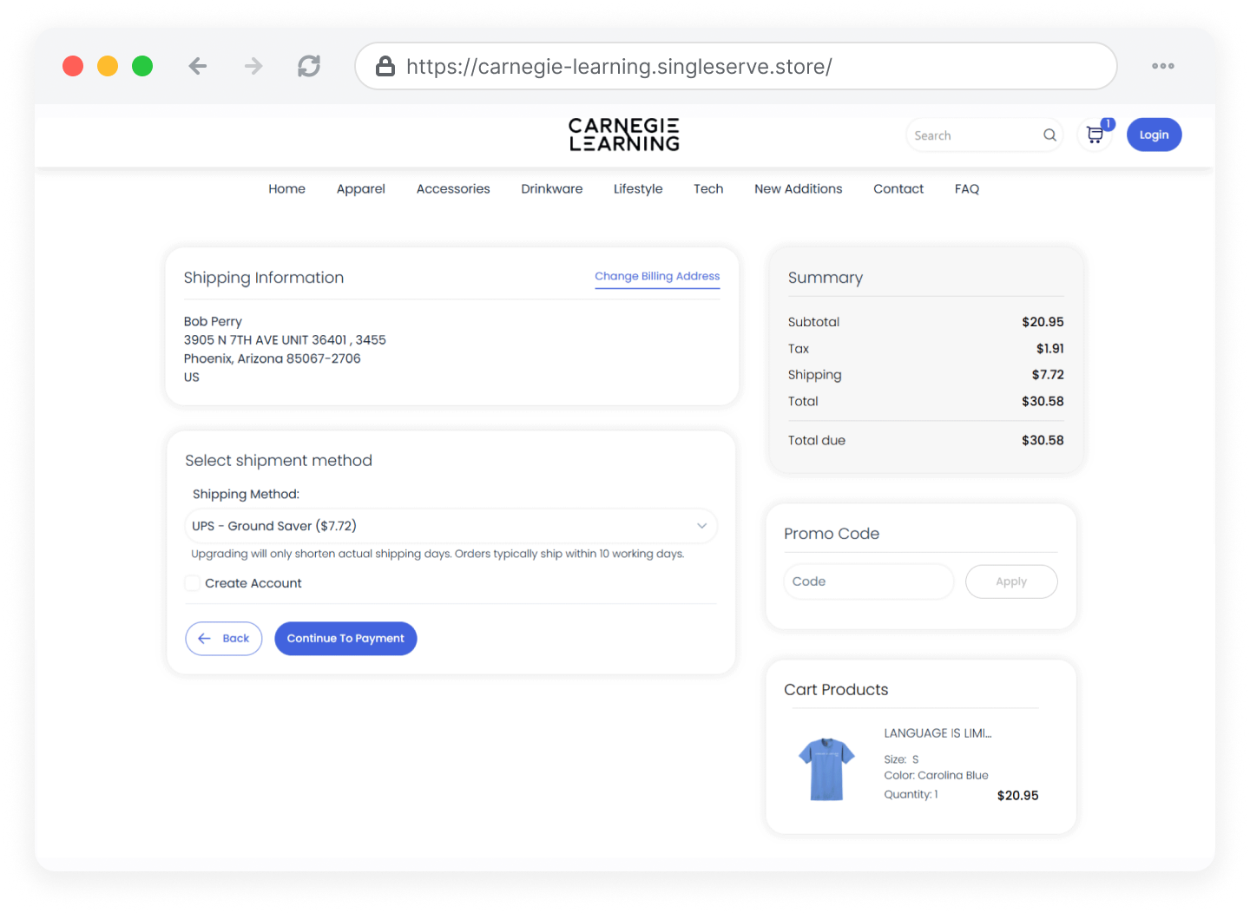Screen dimensions: 1250x913
Task: Click the promo Apply button
Action: [1011, 581]
